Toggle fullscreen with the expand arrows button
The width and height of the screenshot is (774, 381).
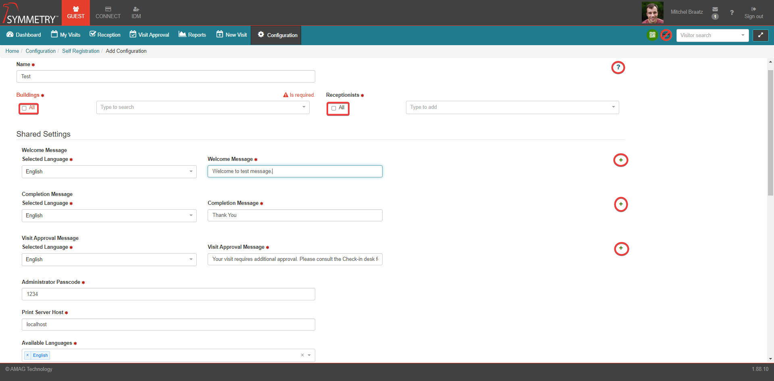pos(760,35)
